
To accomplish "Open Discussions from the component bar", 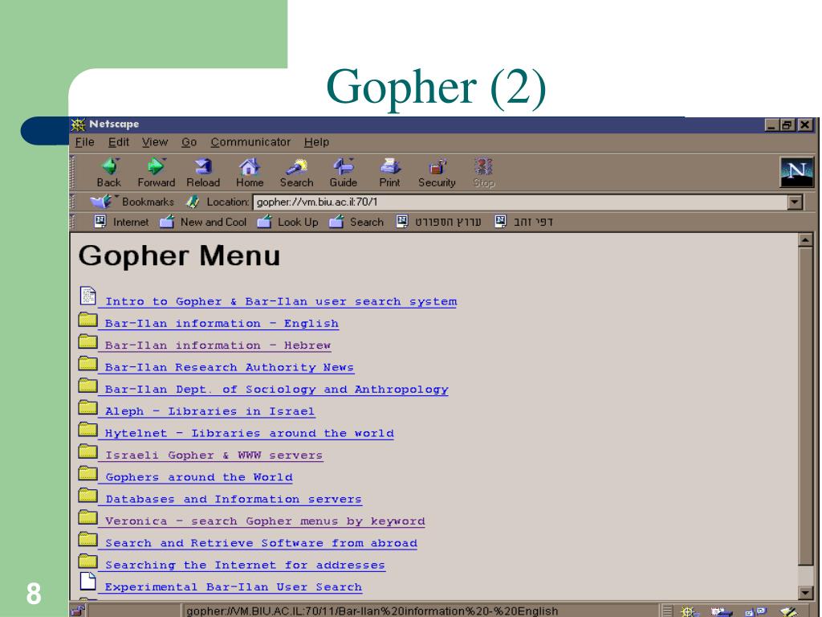I will tap(755, 611).
